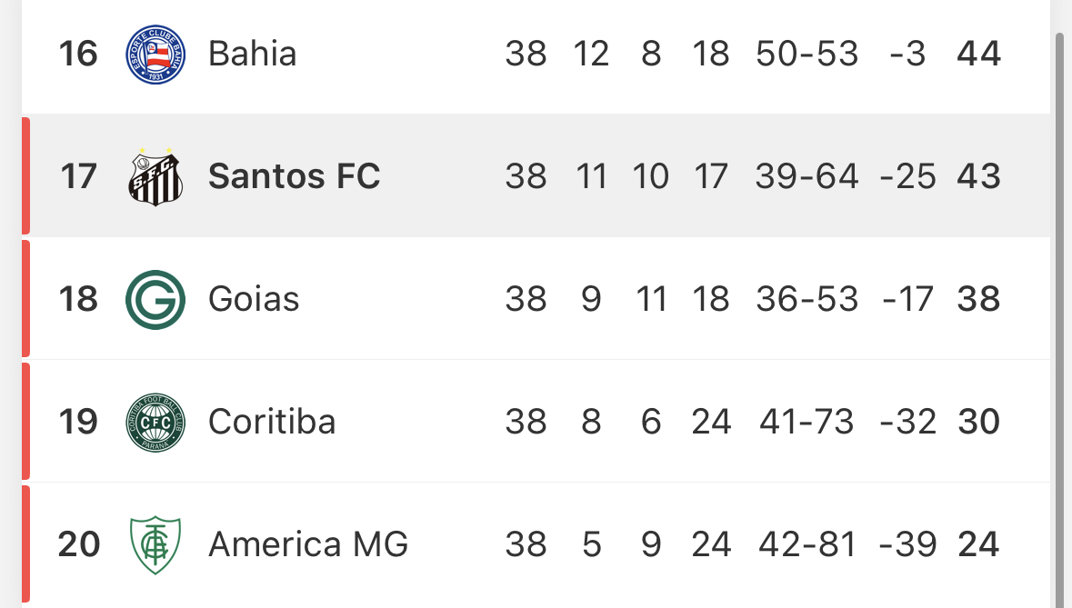The width and height of the screenshot is (1072, 608).
Task: Click Bahia goal record 50-53
Action: pos(807,54)
